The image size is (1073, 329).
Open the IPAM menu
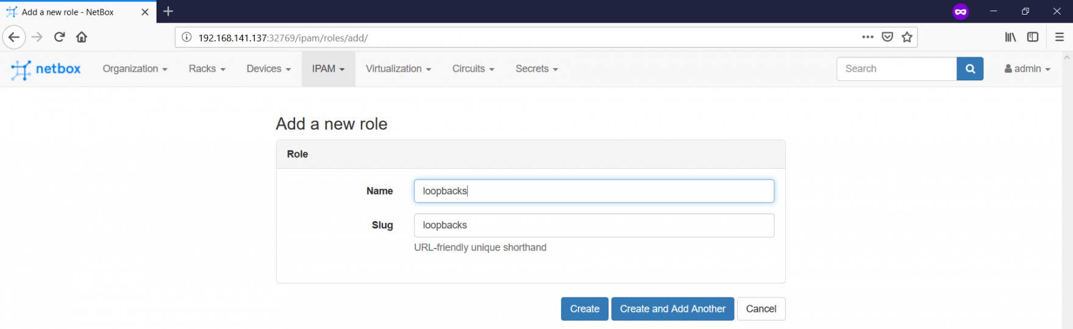click(329, 69)
